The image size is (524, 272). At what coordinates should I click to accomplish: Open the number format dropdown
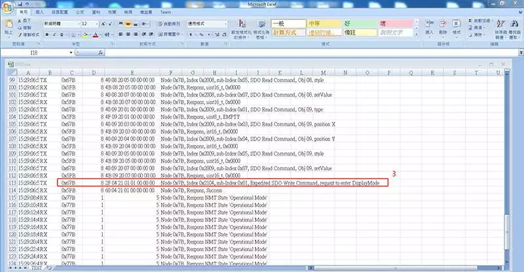(225, 24)
